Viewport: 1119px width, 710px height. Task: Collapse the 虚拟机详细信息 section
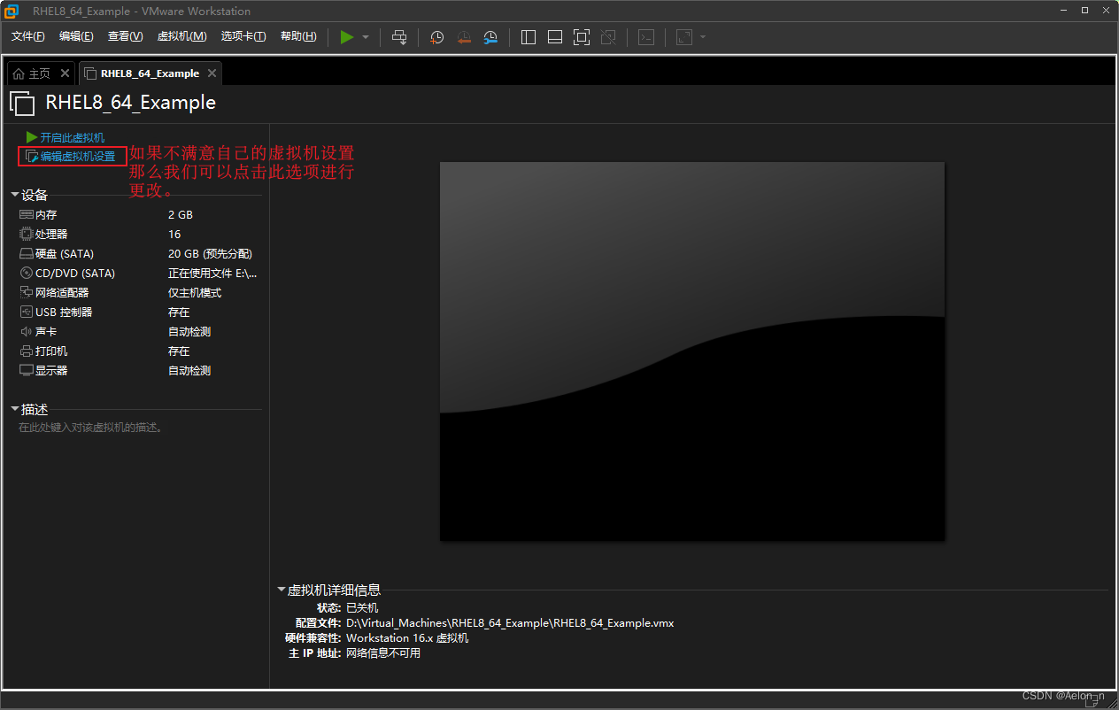click(x=282, y=590)
